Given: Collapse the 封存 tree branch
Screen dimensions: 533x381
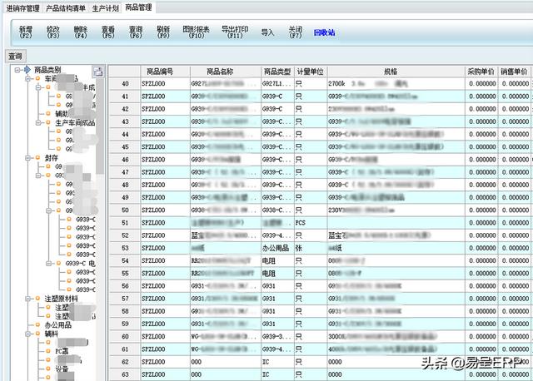Looking at the screenshot, I should 27,157.
